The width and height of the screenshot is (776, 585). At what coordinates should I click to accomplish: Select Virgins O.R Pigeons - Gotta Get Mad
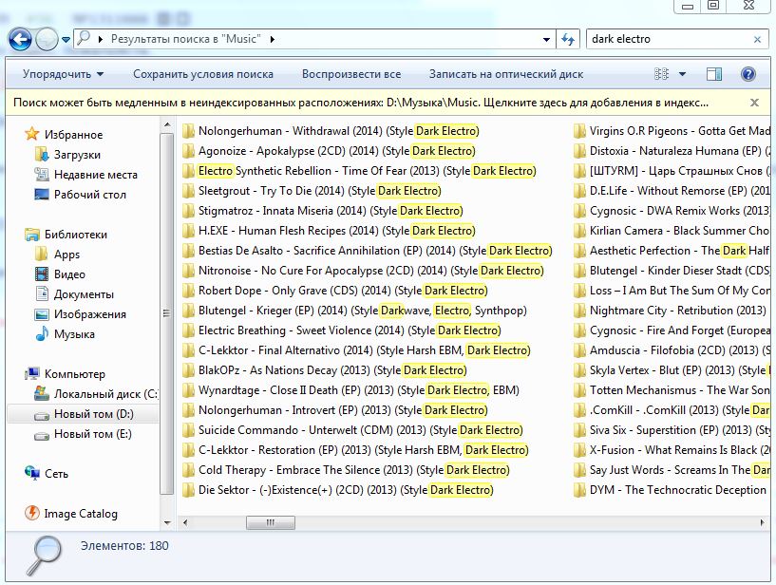click(x=672, y=131)
